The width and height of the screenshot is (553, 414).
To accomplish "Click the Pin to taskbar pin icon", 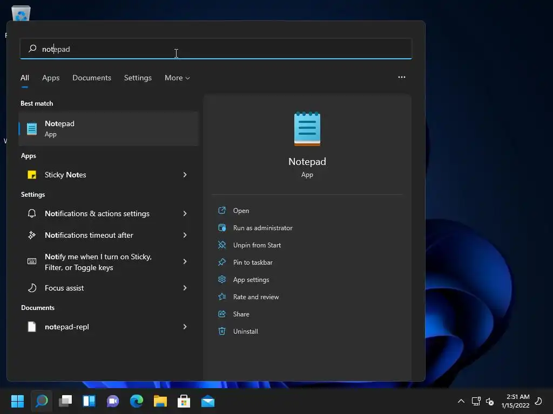I will point(222,263).
